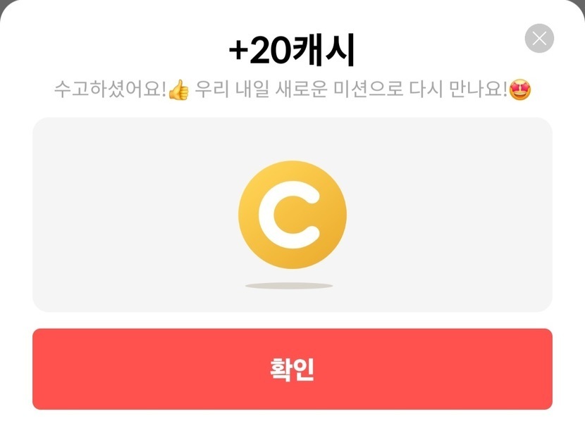Click the dark backdrop at the top-left corner

(x=4, y=4)
